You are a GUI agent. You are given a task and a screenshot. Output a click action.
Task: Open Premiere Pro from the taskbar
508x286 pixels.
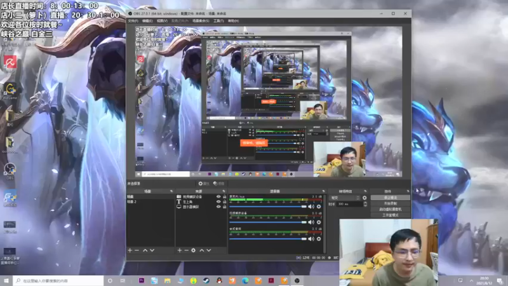142,280
